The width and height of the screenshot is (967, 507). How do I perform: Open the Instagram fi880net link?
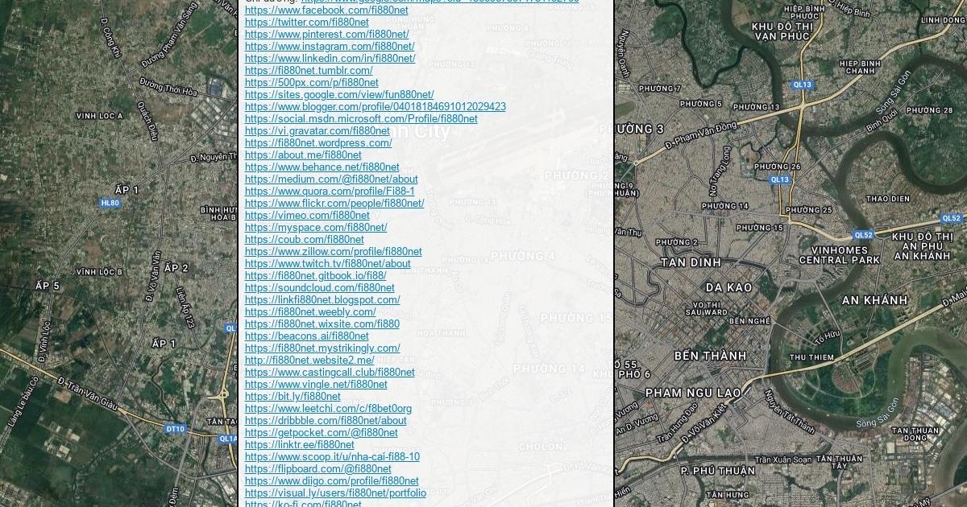330,47
